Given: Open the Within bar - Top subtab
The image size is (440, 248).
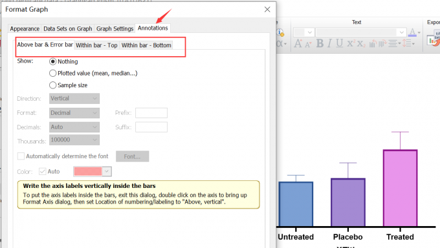Looking at the screenshot, I should (96, 45).
